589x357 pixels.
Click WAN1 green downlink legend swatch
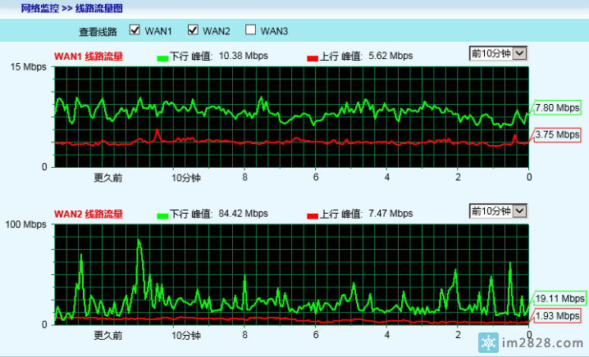[162, 58]
